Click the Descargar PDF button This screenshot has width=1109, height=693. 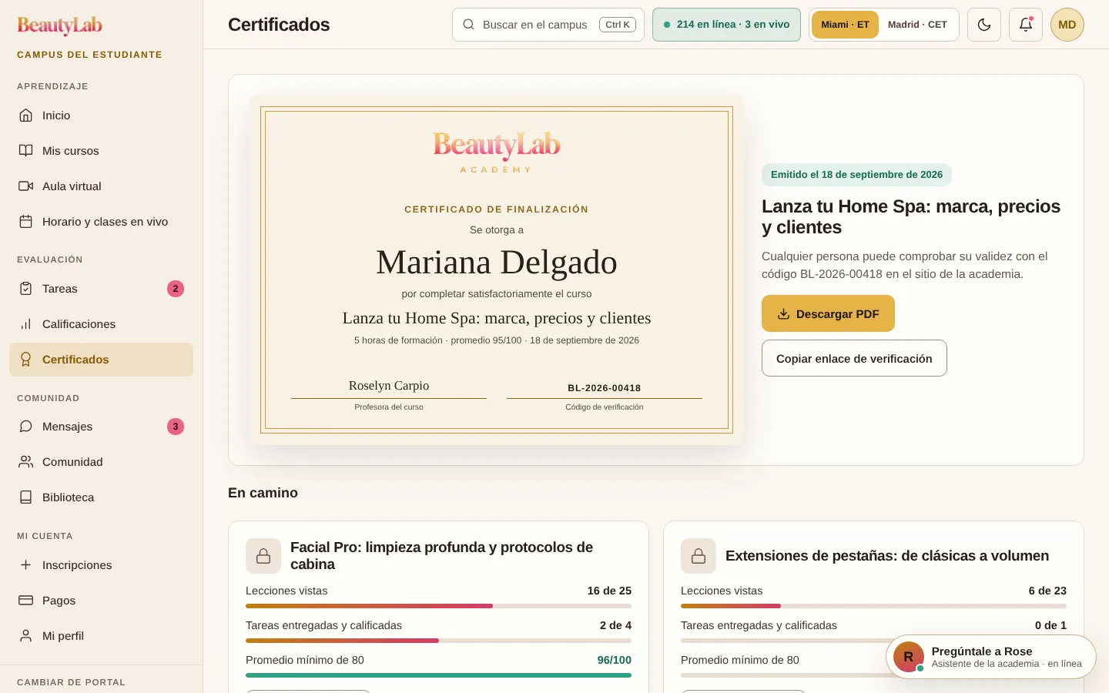click(828, 313)
